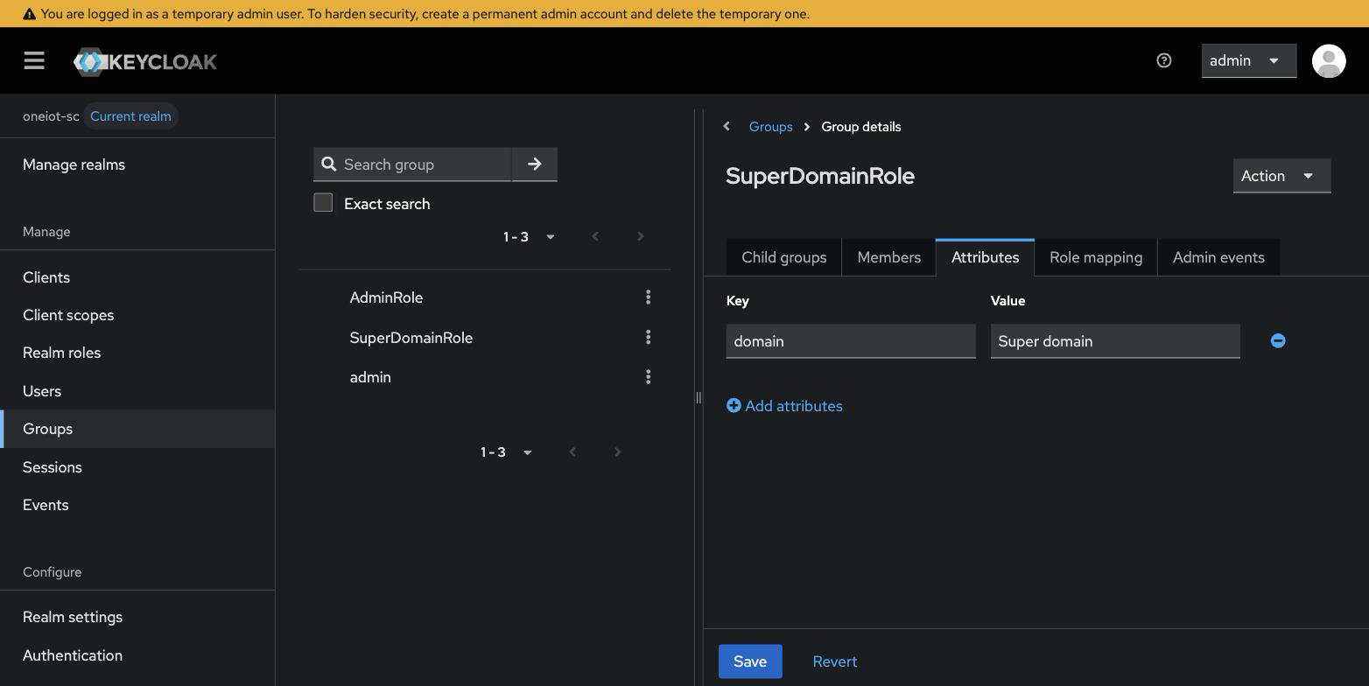Switch to Members tab
1369x686 pixels.
click(x=888, y=257)
